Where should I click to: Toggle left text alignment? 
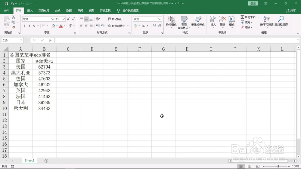[81, 26]
